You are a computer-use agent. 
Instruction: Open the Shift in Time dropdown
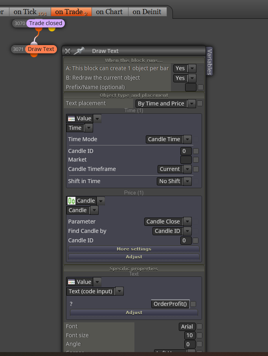pyautogui.click(x=187, y=181)
